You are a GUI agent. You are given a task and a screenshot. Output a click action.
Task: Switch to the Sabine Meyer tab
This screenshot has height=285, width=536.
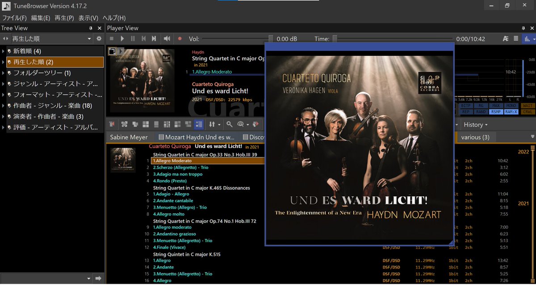(129, 137)
